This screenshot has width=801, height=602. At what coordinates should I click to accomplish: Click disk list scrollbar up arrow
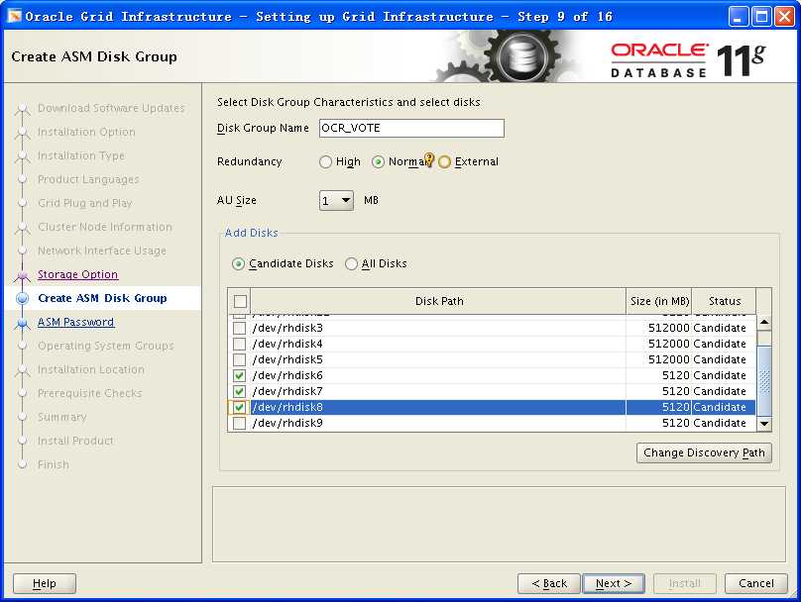point(764,323)
